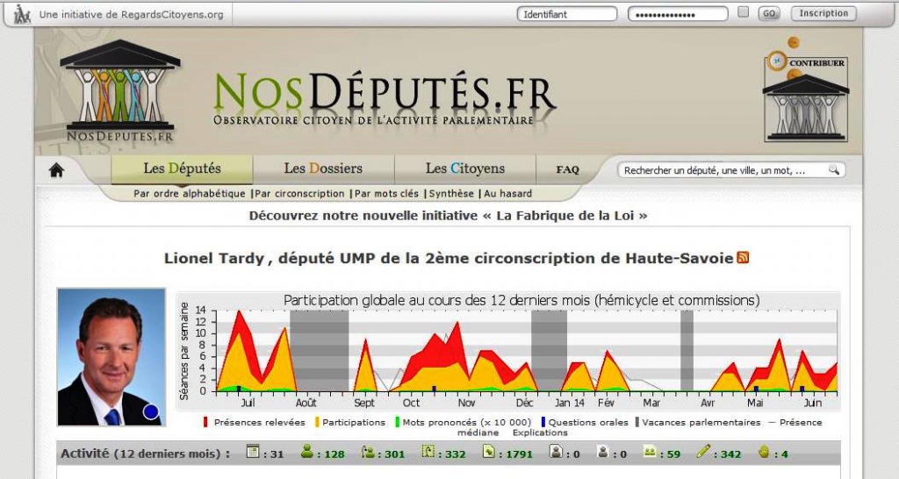
Task: Open the La Fabrique de la Loi link
Action: click(448, 215)
